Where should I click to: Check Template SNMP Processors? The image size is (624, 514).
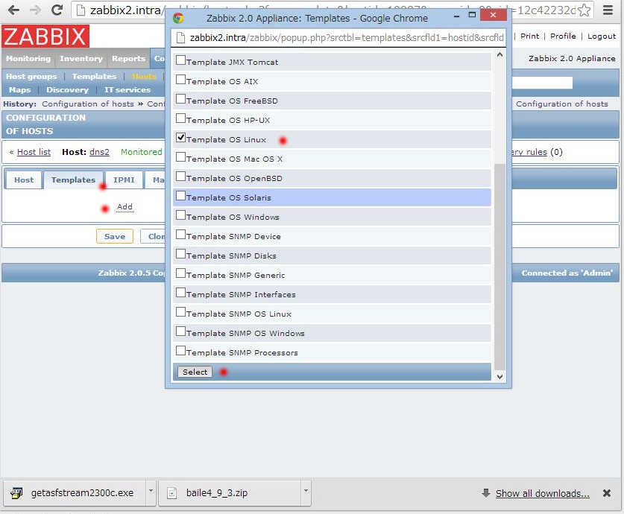pyautogui.click(x=180, y=351)
